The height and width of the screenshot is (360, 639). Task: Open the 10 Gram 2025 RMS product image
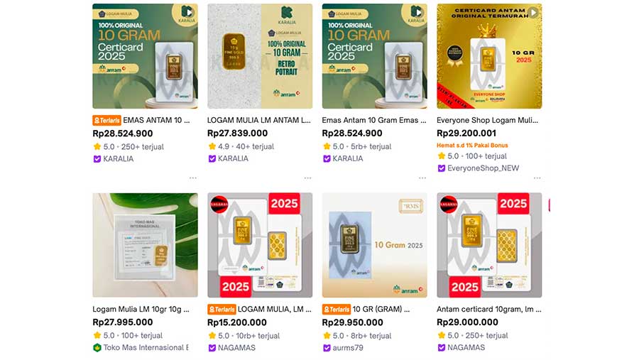pyautogui.click(x=374, y=245)
